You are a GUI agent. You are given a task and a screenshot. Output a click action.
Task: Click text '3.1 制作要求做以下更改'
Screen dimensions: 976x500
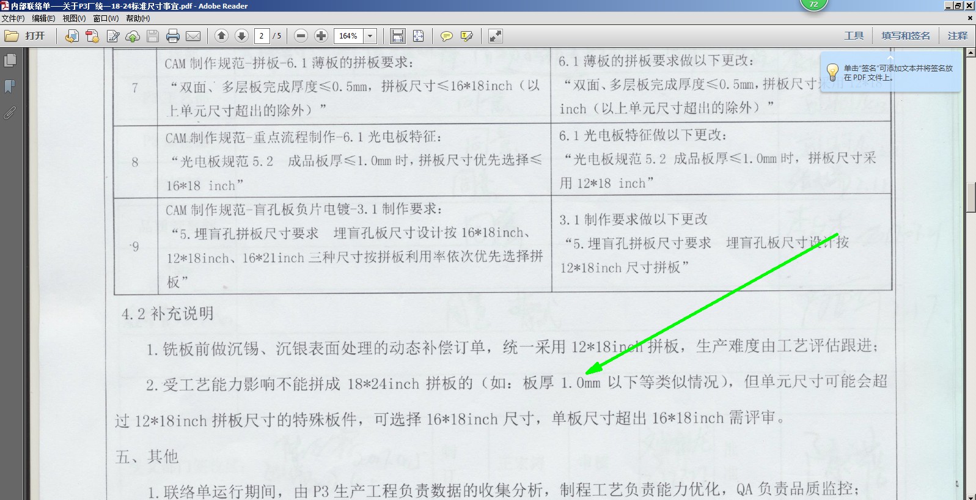[633, 219]
